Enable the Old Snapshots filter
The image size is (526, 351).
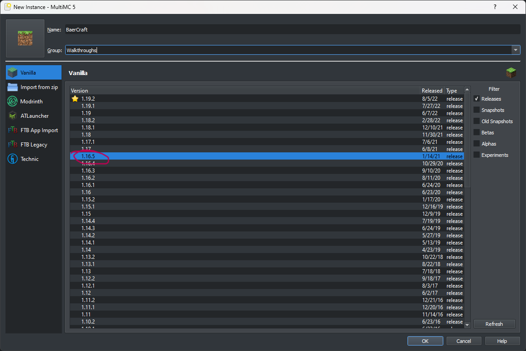click(x=476, y=121)
